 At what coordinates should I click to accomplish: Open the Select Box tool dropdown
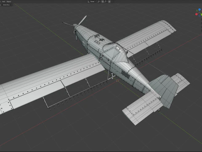coord(7,5)
